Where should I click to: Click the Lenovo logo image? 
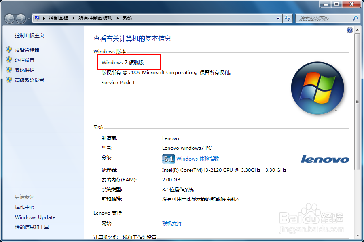click(325, 159)
